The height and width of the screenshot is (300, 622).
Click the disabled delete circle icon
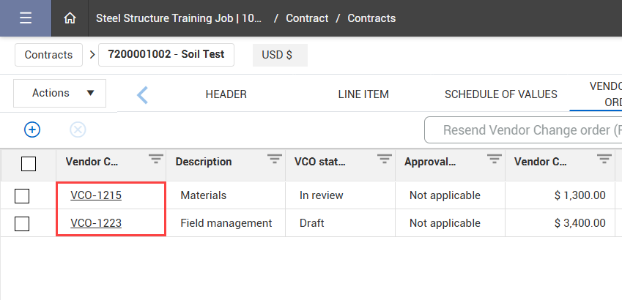[78, 130]
